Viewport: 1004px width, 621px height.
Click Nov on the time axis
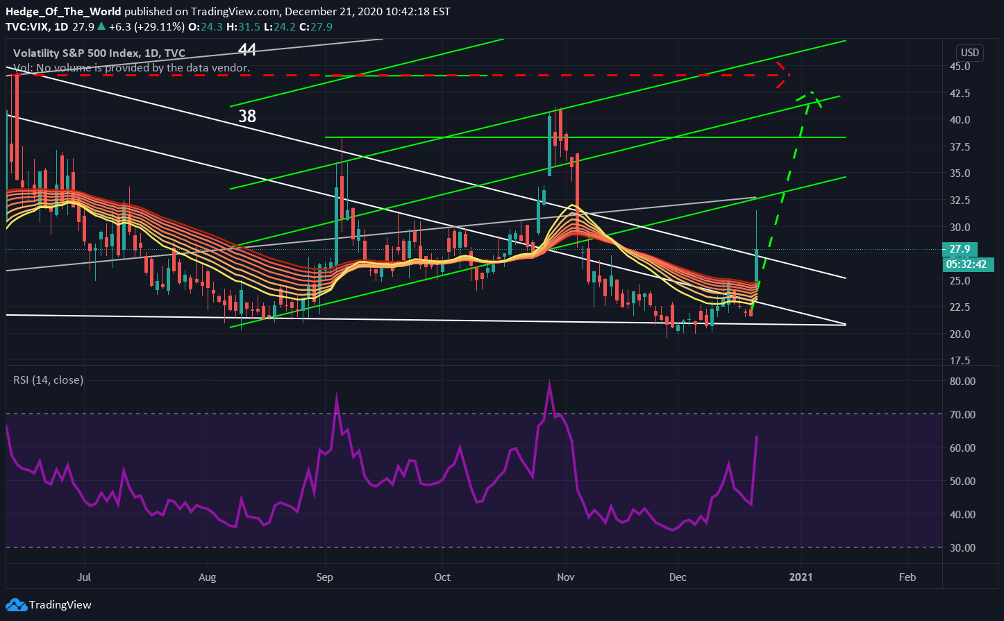(566, 577)
